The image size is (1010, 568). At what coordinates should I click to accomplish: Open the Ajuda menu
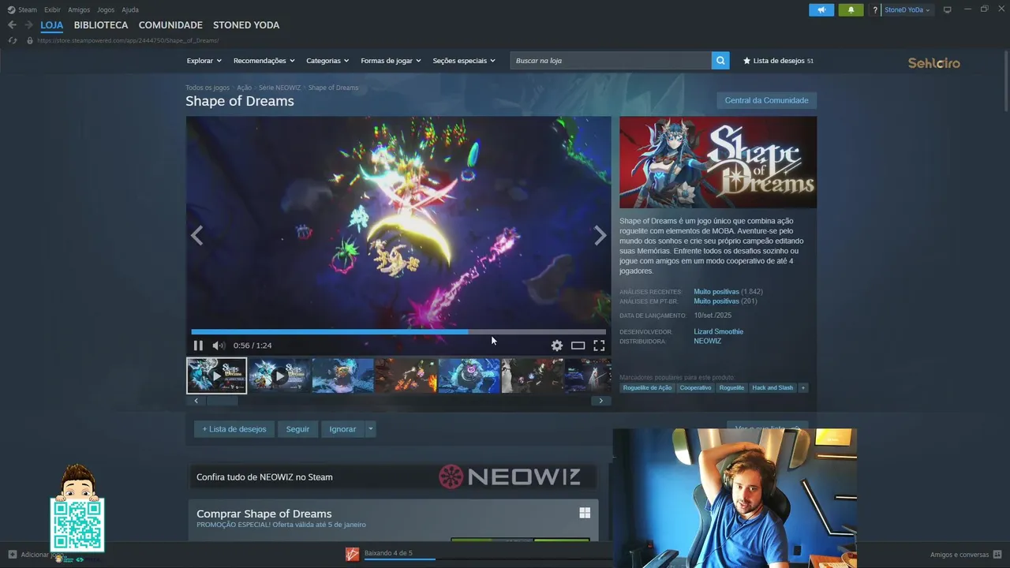point(130,9)
